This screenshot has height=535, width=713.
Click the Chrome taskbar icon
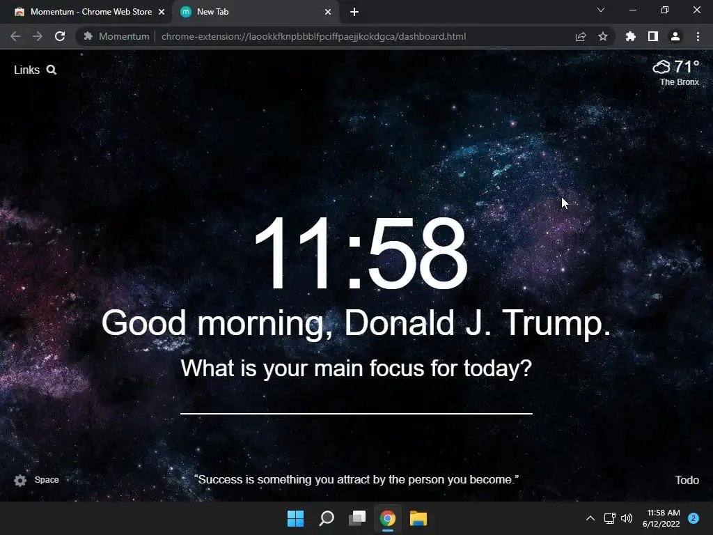(388, 518)
